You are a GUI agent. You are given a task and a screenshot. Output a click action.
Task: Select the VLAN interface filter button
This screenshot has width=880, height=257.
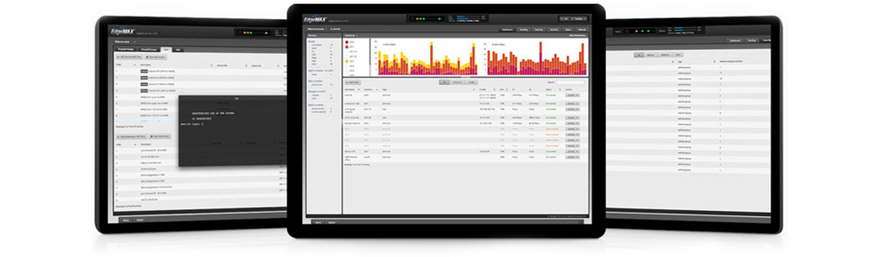pos(471,82)
